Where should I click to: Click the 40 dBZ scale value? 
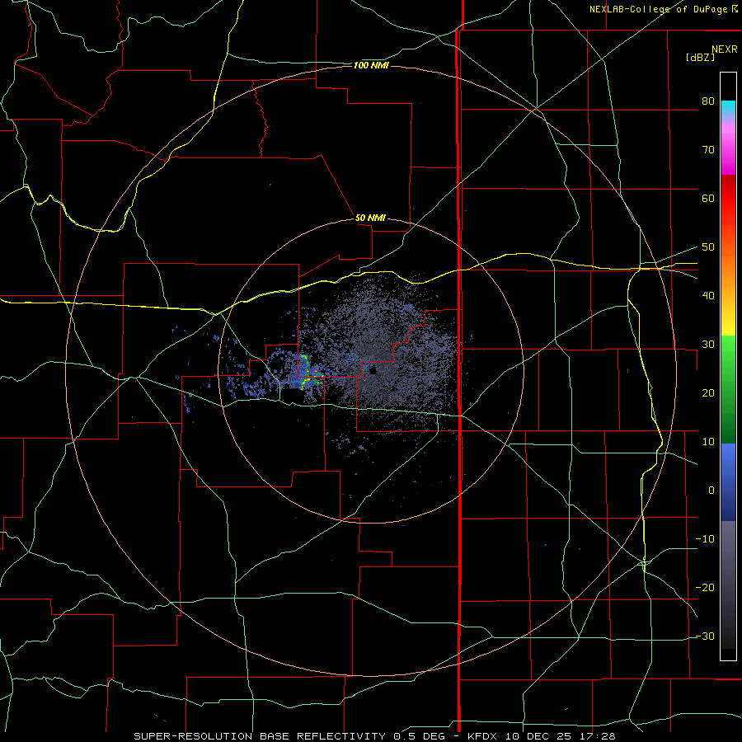(708, 296)
